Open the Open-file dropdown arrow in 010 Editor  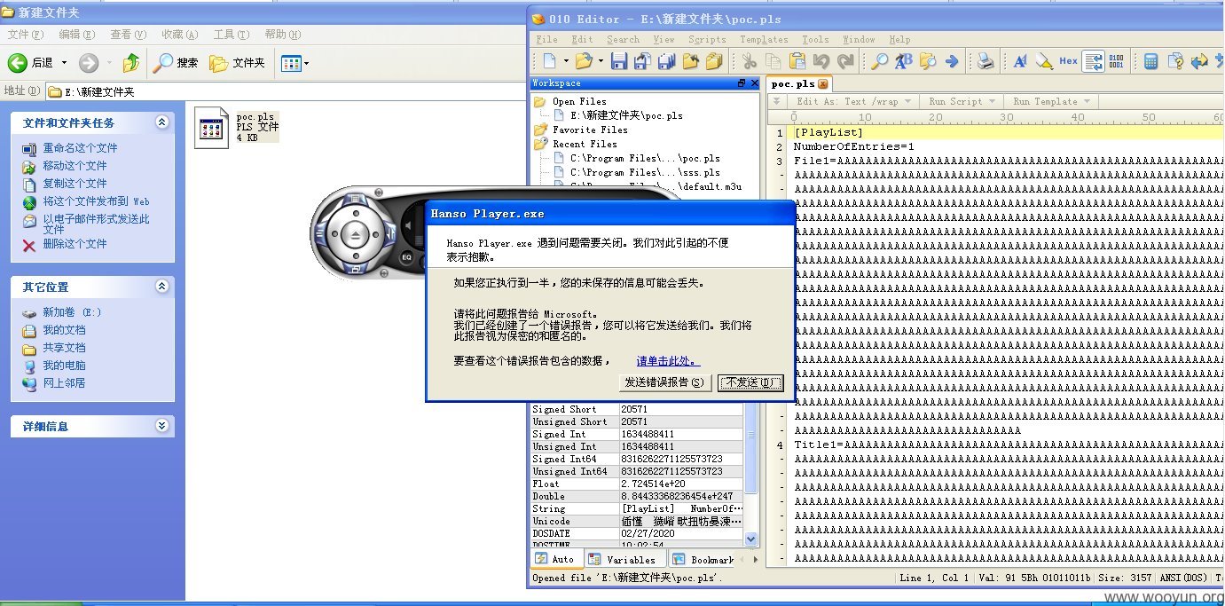click(601, 61)
